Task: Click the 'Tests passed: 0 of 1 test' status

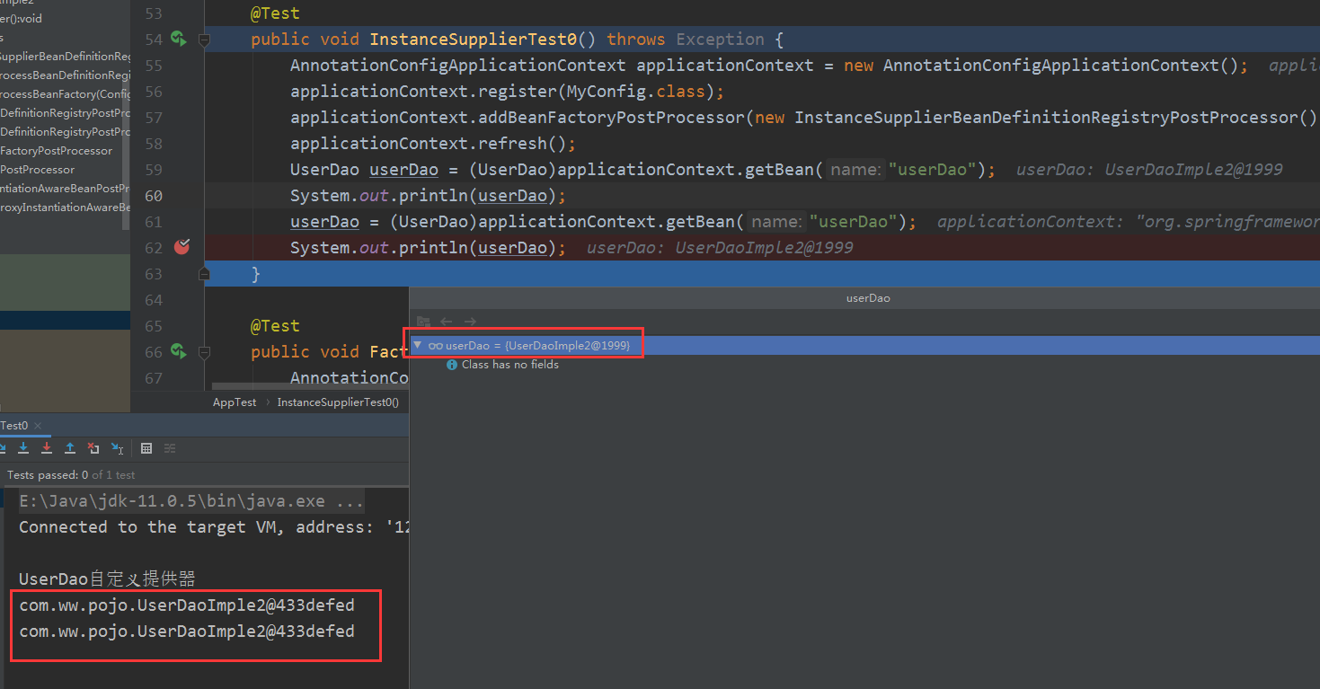Action: click(71, 475)
